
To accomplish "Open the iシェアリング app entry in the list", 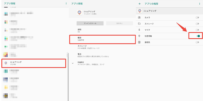I will pyautogui.click(x=34, y=63).
